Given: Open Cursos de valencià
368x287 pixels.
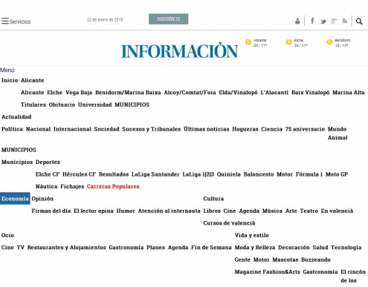Looking at the screenshot, I should (x=229, y=223).
